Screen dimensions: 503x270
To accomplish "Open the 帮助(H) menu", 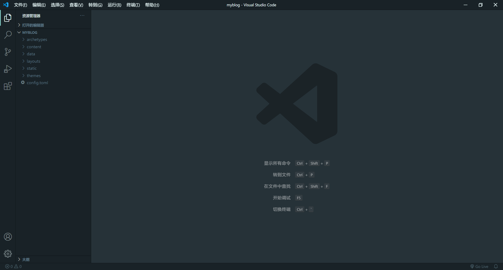I will point(152,5).
